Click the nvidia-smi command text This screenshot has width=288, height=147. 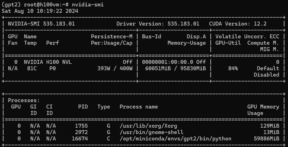tap(88, 5)
